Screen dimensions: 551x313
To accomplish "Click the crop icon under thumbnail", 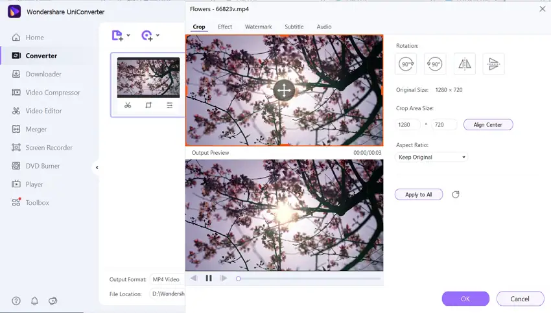I will pos(148,105).
